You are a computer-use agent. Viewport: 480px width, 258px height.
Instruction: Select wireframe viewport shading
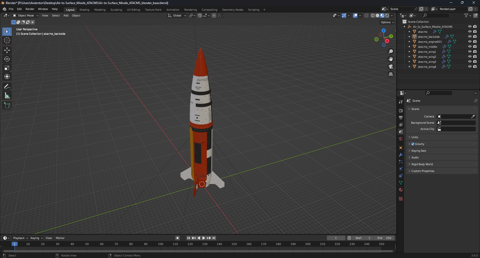[x=373, y=15]
